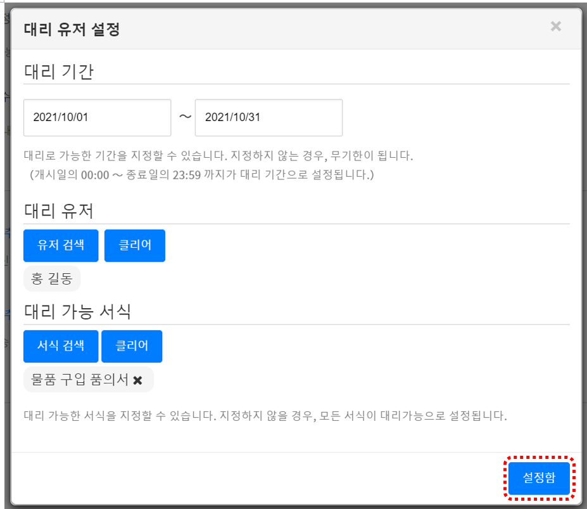Image resolution: width=587 pixels, height=509 pixels.
Task: Click the start date field showing 2021/10/01
Action: 97,117
